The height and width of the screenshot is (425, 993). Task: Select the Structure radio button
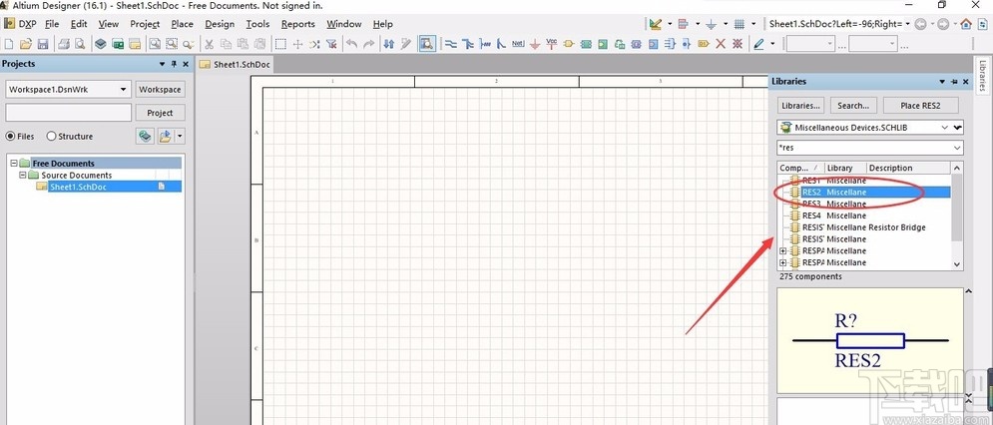51,136
